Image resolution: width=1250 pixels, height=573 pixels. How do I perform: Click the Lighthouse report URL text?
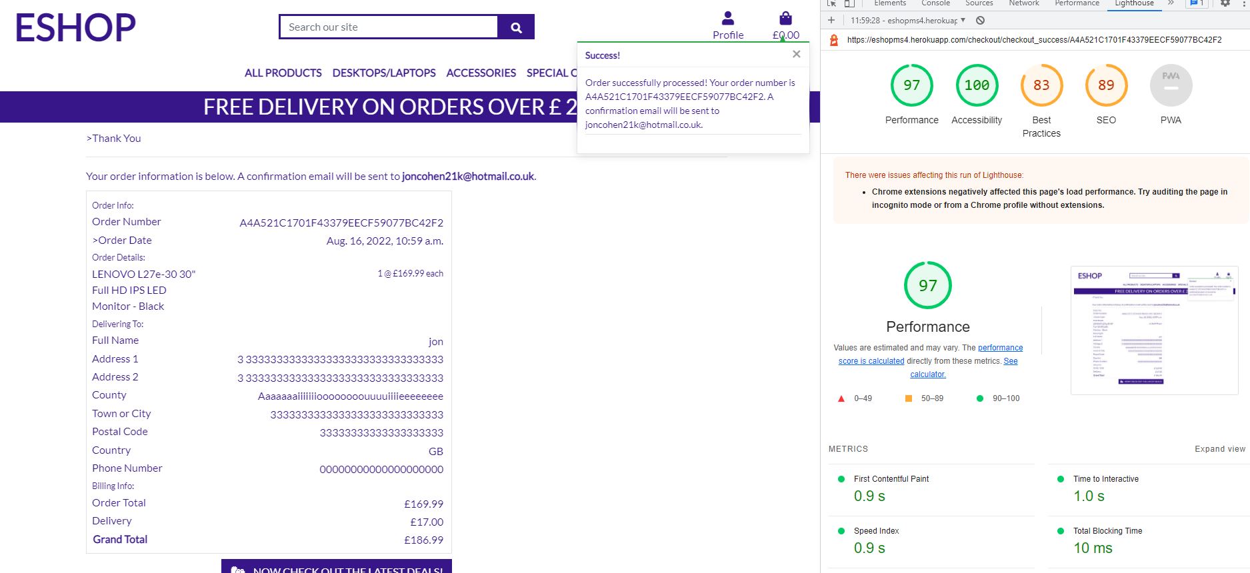[1034, 40]
